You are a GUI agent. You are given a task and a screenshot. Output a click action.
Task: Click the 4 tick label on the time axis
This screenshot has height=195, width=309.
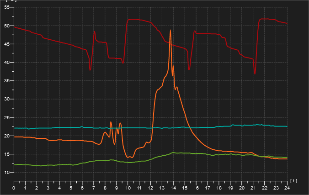[x=59, y=188]
